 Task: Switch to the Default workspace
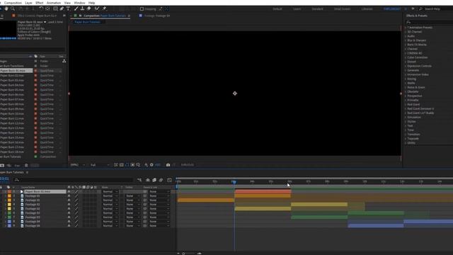[277, 9]
